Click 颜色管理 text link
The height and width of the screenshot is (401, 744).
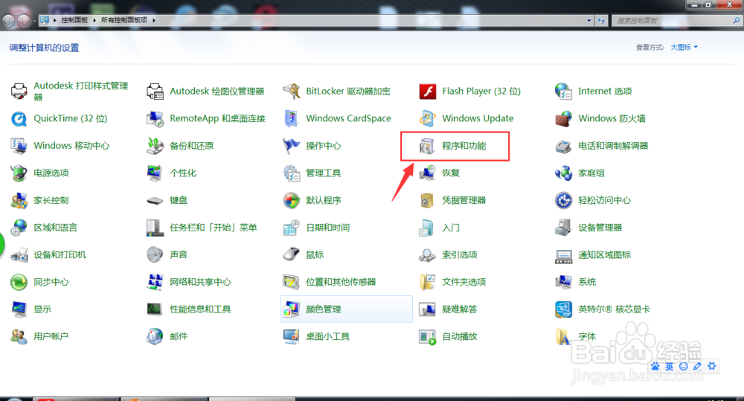point(323,309)
